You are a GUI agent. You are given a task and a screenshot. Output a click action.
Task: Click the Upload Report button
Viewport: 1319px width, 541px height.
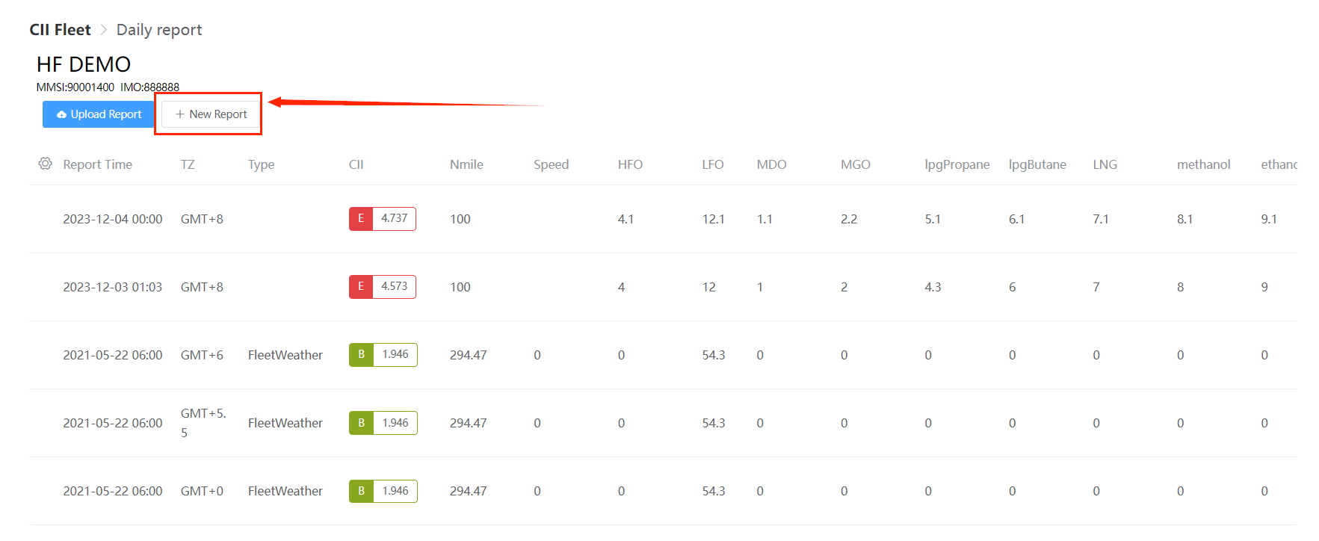pos(99,114)
